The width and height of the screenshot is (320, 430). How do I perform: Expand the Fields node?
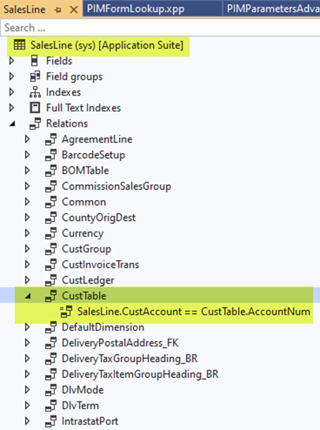pyautogui.click(x=12, y=61)
